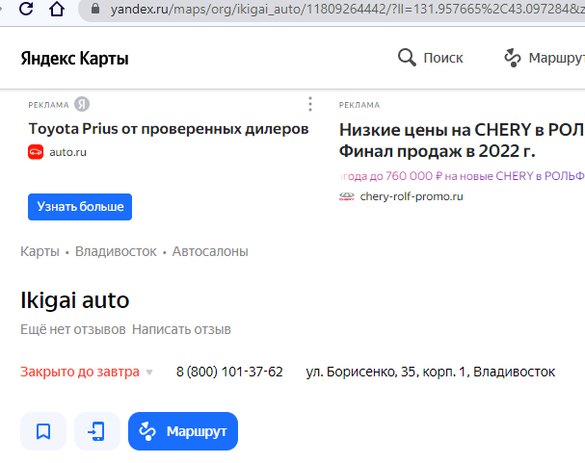The image size is (585, 463).
Task: Click the Узнать больше button
Action: pos(80,207)
